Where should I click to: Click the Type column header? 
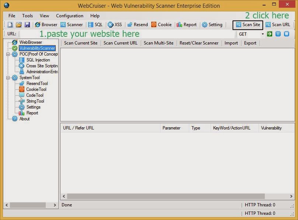click(x=200, y=128)
